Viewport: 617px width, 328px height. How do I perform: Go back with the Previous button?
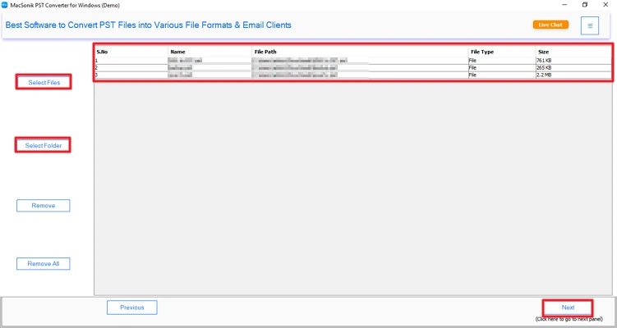click(132, 307)
